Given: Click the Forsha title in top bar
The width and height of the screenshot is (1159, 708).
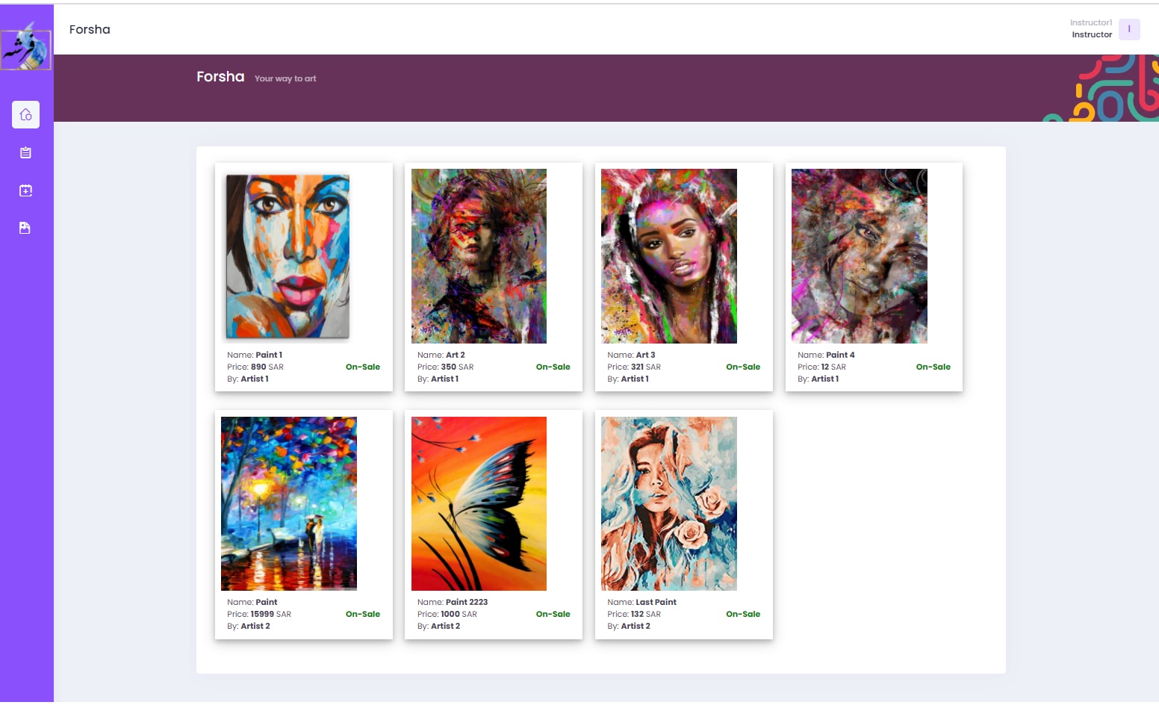Looking at the screenshot, I should 90,29.
